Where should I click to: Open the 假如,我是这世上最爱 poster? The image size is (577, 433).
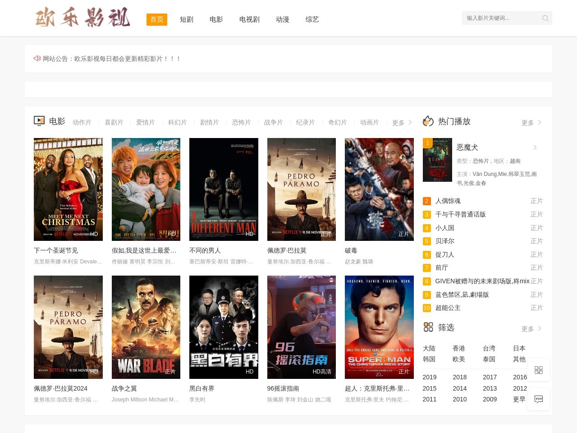point(146,189)
